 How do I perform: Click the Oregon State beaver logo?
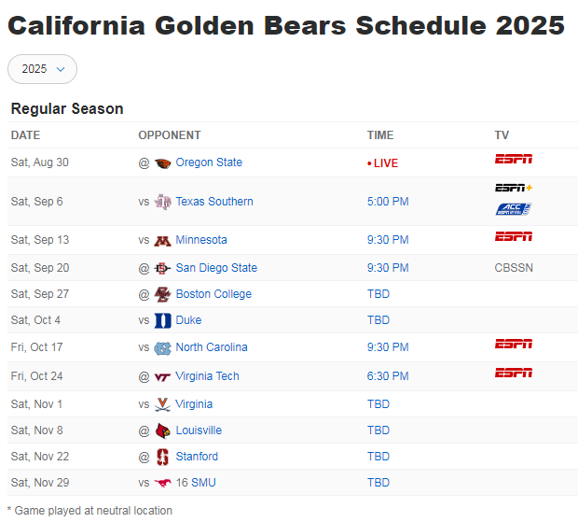(162, 162)
